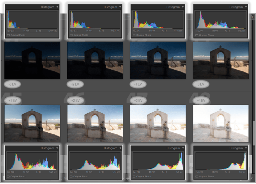This screenshot has height=184, width=256.
Task: Collapse the histogram showing 1/400 sec
Action: click(57, 7)
